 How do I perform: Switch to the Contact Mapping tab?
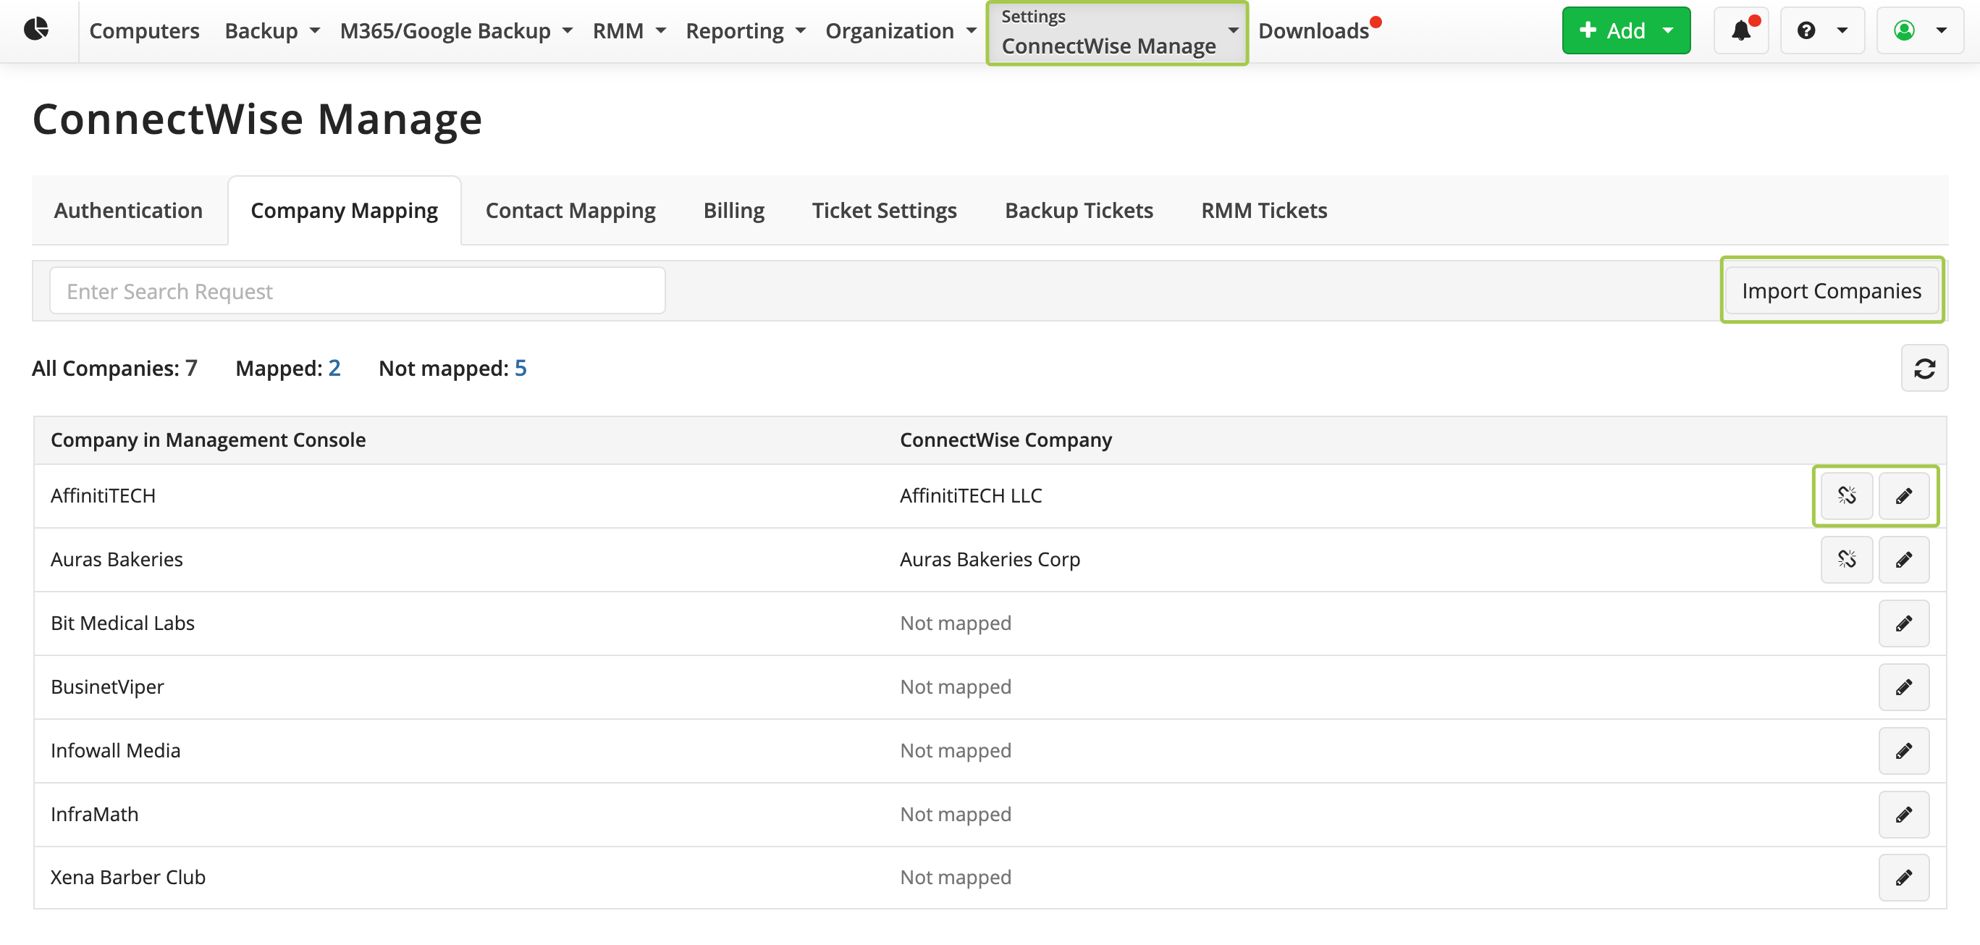pos(570,211)
